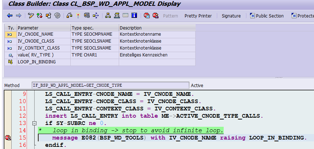Select the value( RV_TYPE ) parameter cell
Viewport: 314px width, 149px height.
pos(44,55)
